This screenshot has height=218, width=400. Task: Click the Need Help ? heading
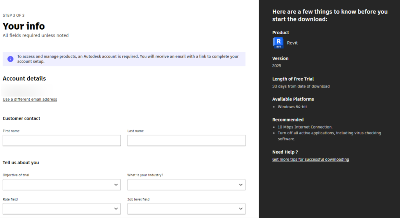tap(285, 152)
